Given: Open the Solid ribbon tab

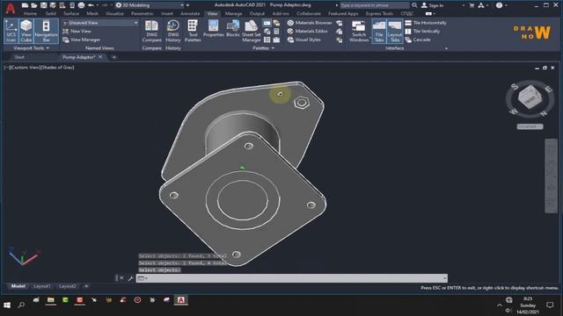Looking at the screenshot, I should [x=51, y=14].
